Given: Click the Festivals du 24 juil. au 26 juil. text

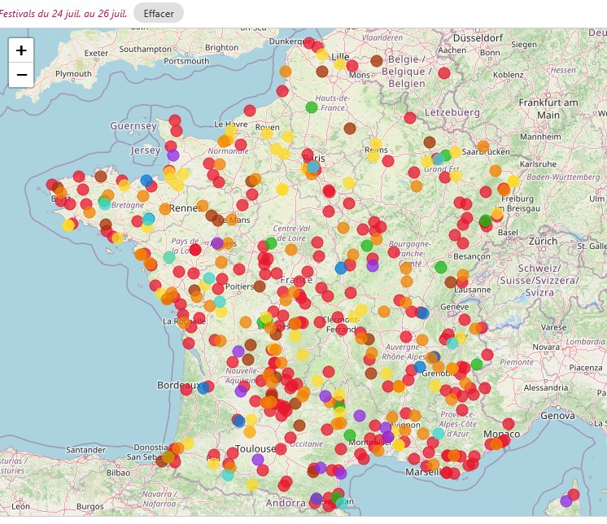Looking at the screenshot, I should tap(63, 14).
